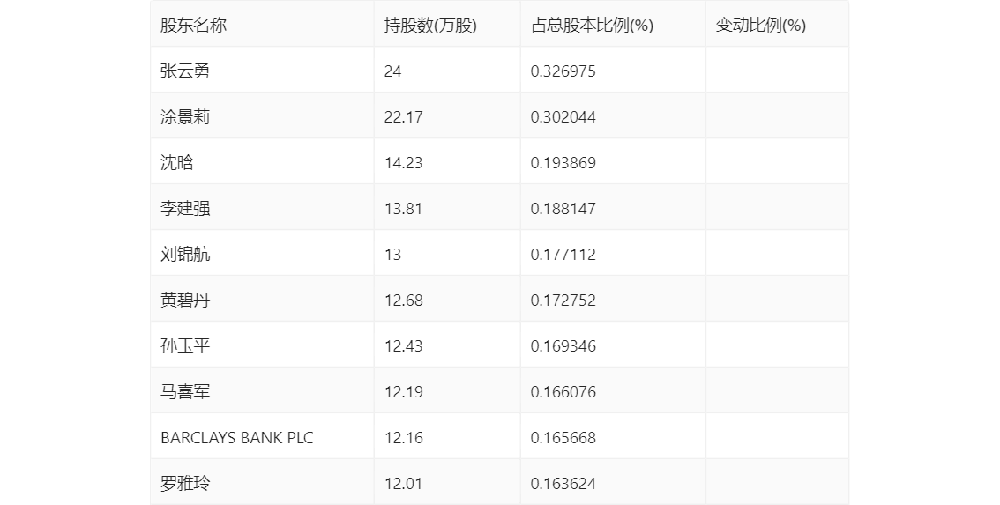Screen dimensions: 1000x505
Task: Click the holdings value 14.23
Action: tap(403, 163)
